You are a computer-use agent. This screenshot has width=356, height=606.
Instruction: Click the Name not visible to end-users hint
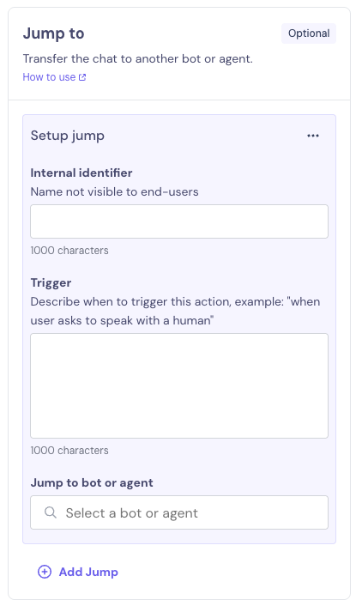pos(114,191)
